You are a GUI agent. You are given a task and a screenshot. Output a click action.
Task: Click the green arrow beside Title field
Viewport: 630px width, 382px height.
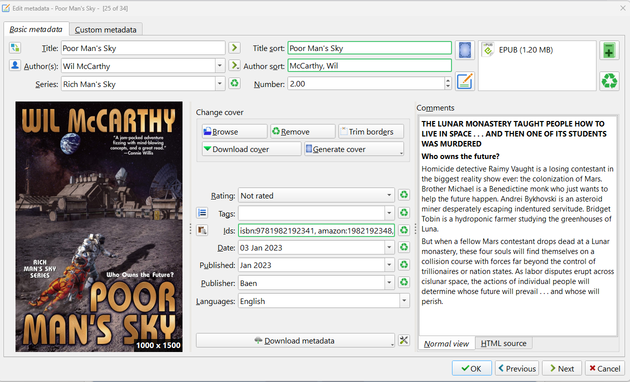(234, 48)
